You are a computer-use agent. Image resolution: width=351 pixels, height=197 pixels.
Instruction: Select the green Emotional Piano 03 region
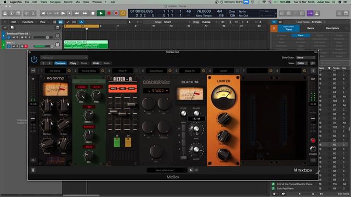86,45
